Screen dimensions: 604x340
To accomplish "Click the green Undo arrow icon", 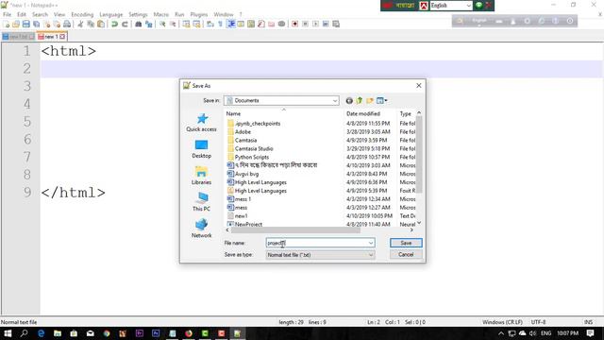I will (114, 24).
